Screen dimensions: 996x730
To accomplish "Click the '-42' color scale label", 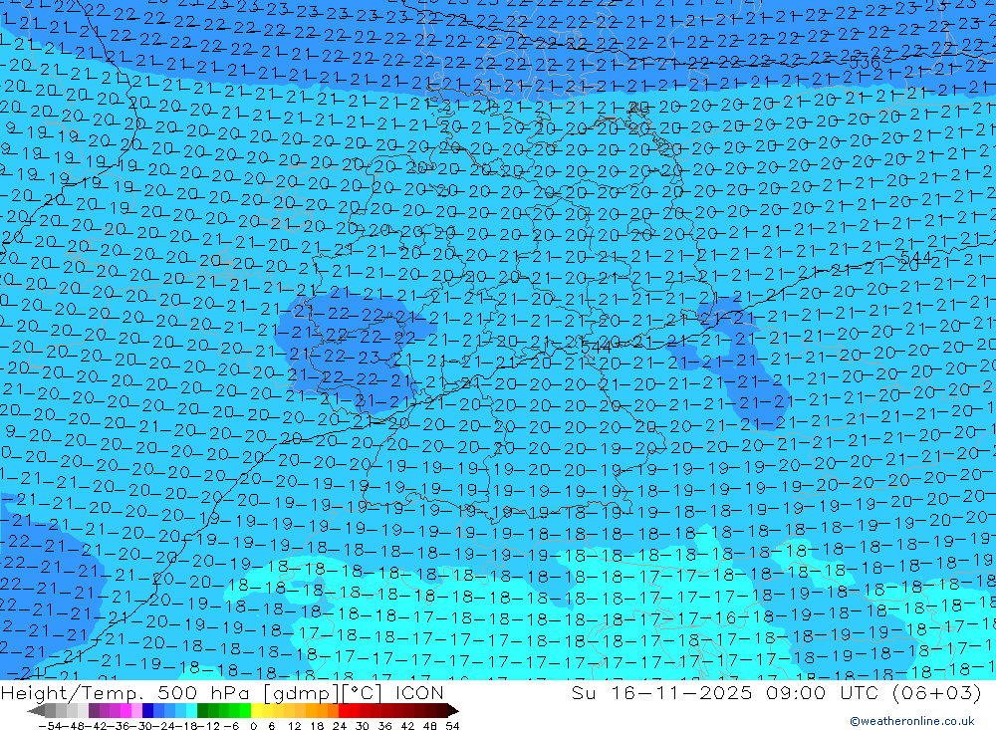I will 96,726.
